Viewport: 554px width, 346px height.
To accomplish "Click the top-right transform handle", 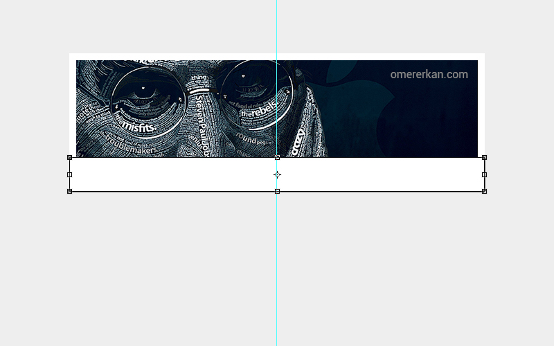I will [x=484, y=158].
